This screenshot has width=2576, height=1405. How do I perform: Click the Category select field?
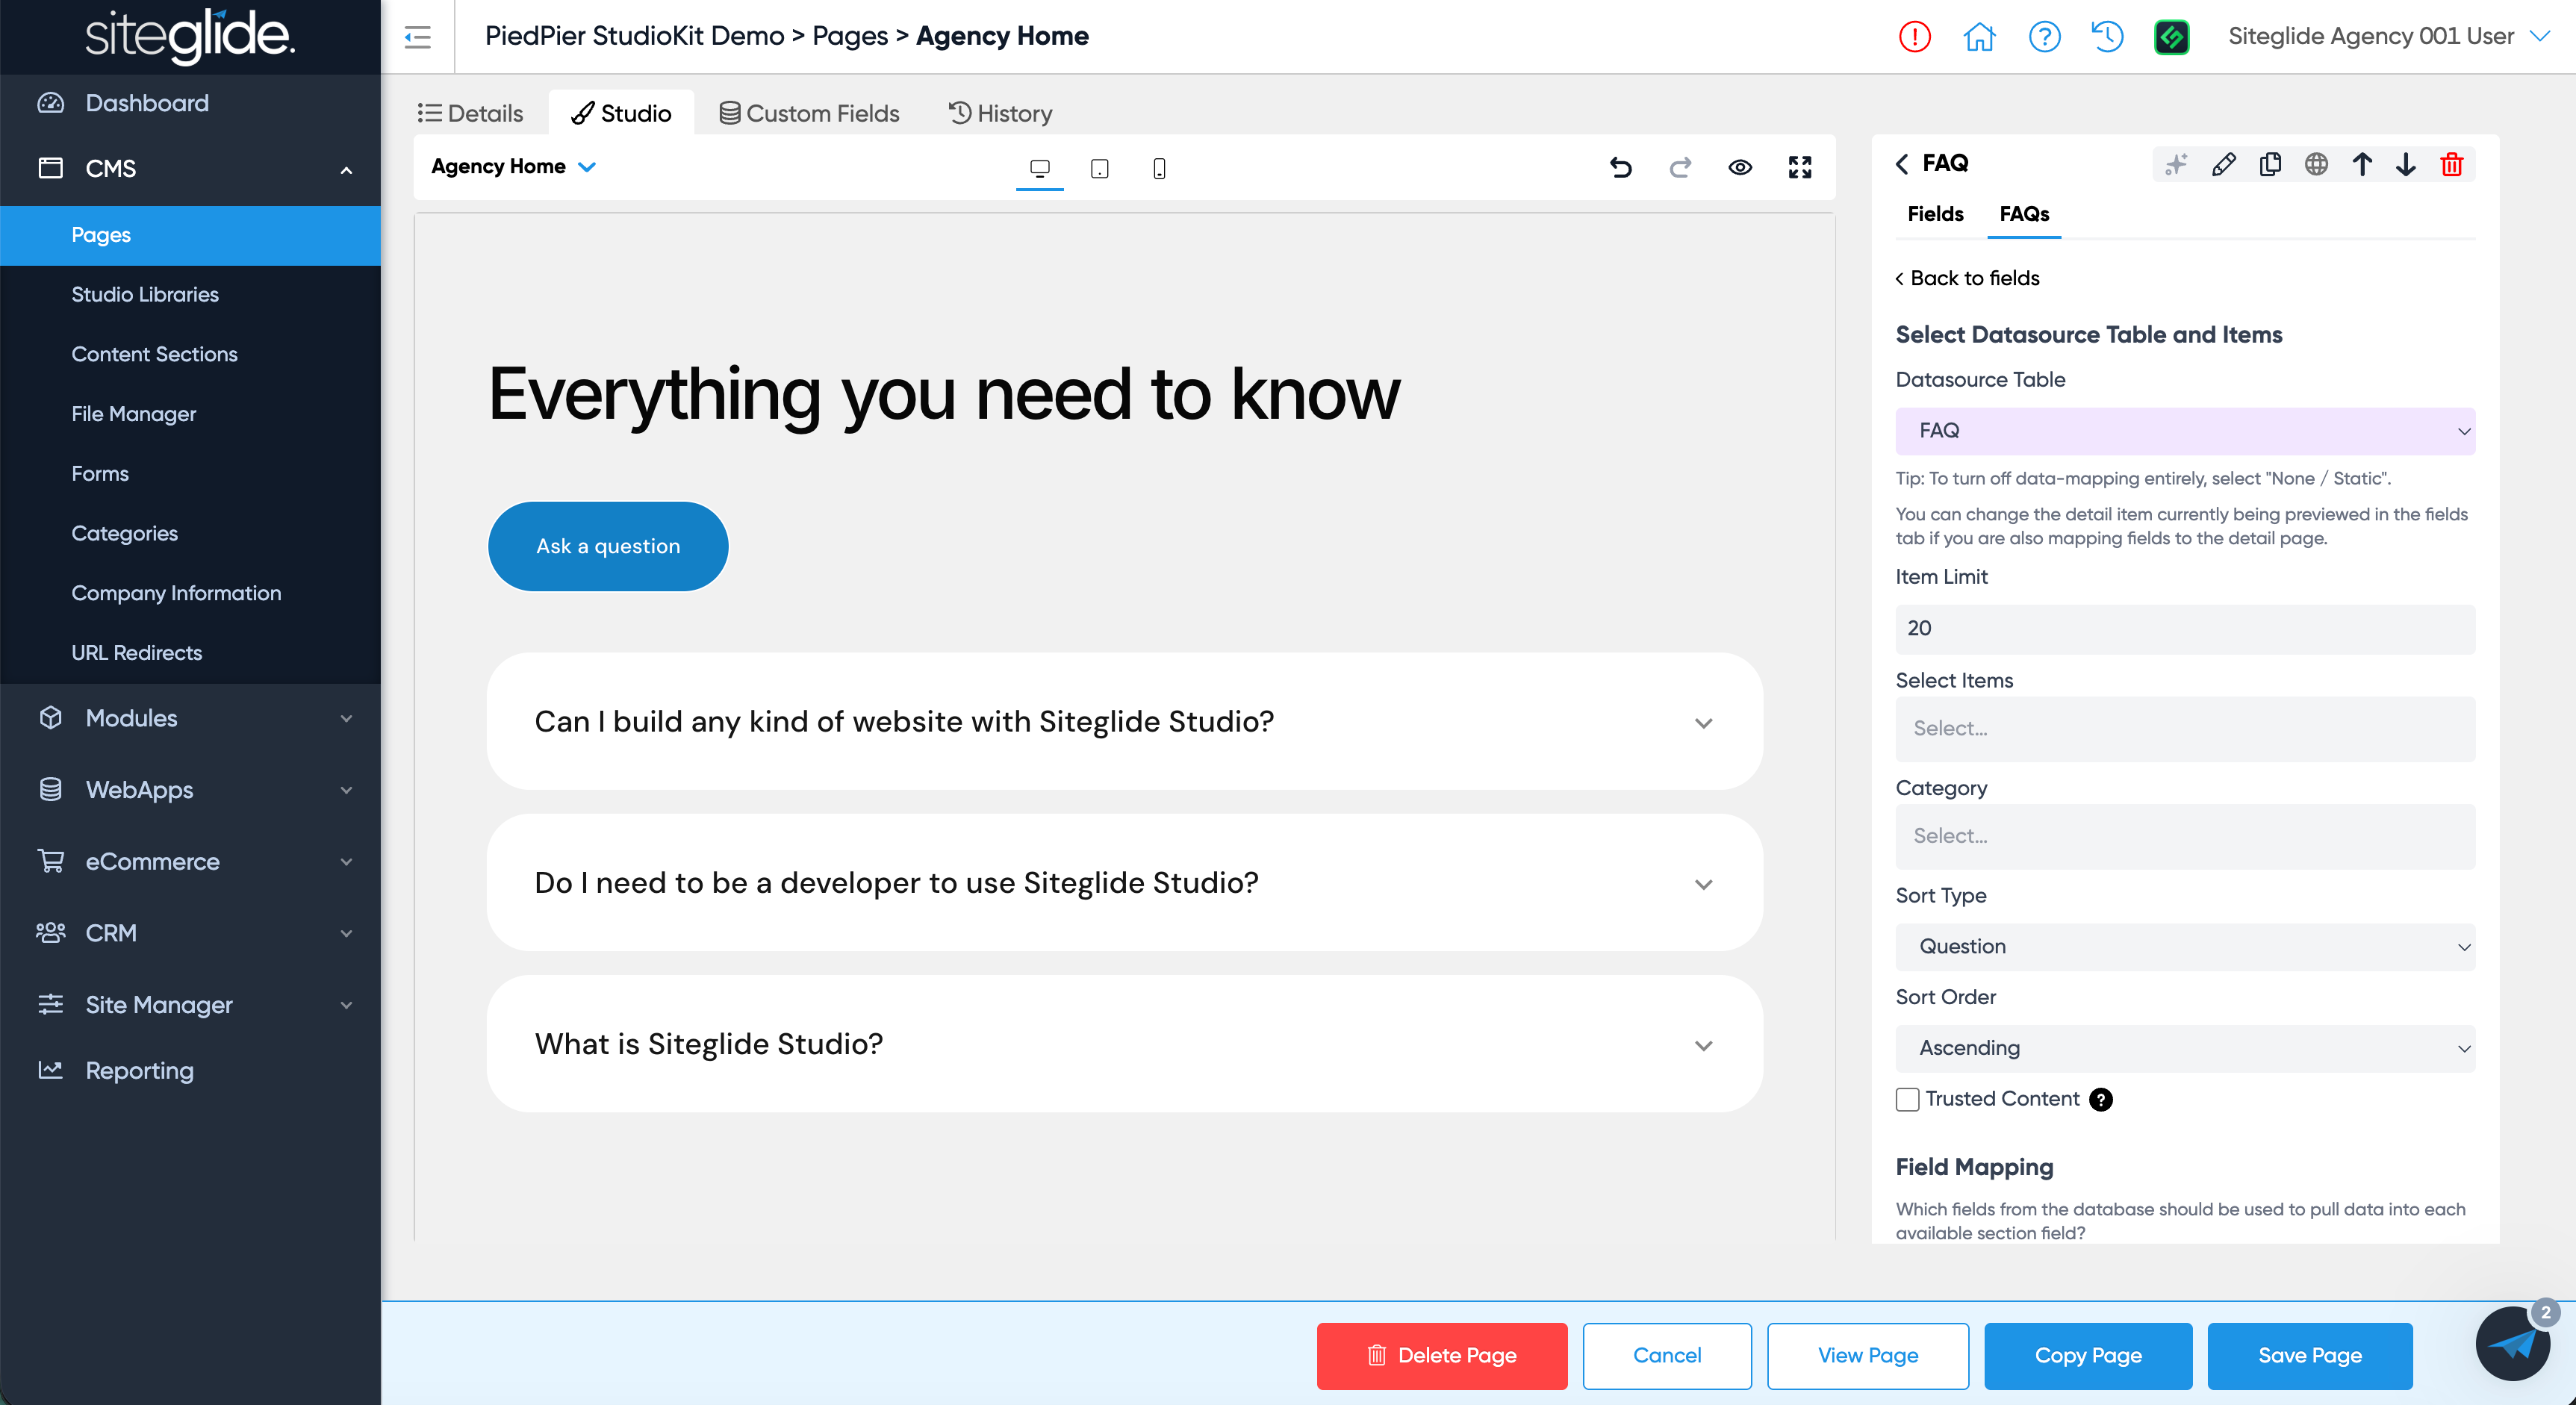click(x=2185, y=836)
